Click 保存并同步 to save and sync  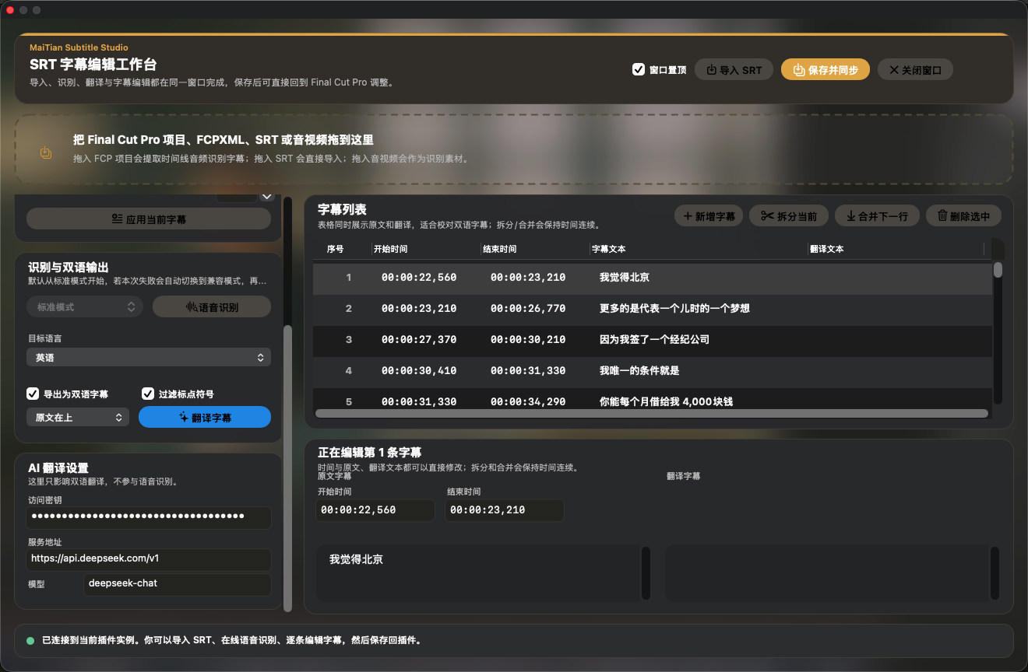pyautogui.click(x=826, y=70)
